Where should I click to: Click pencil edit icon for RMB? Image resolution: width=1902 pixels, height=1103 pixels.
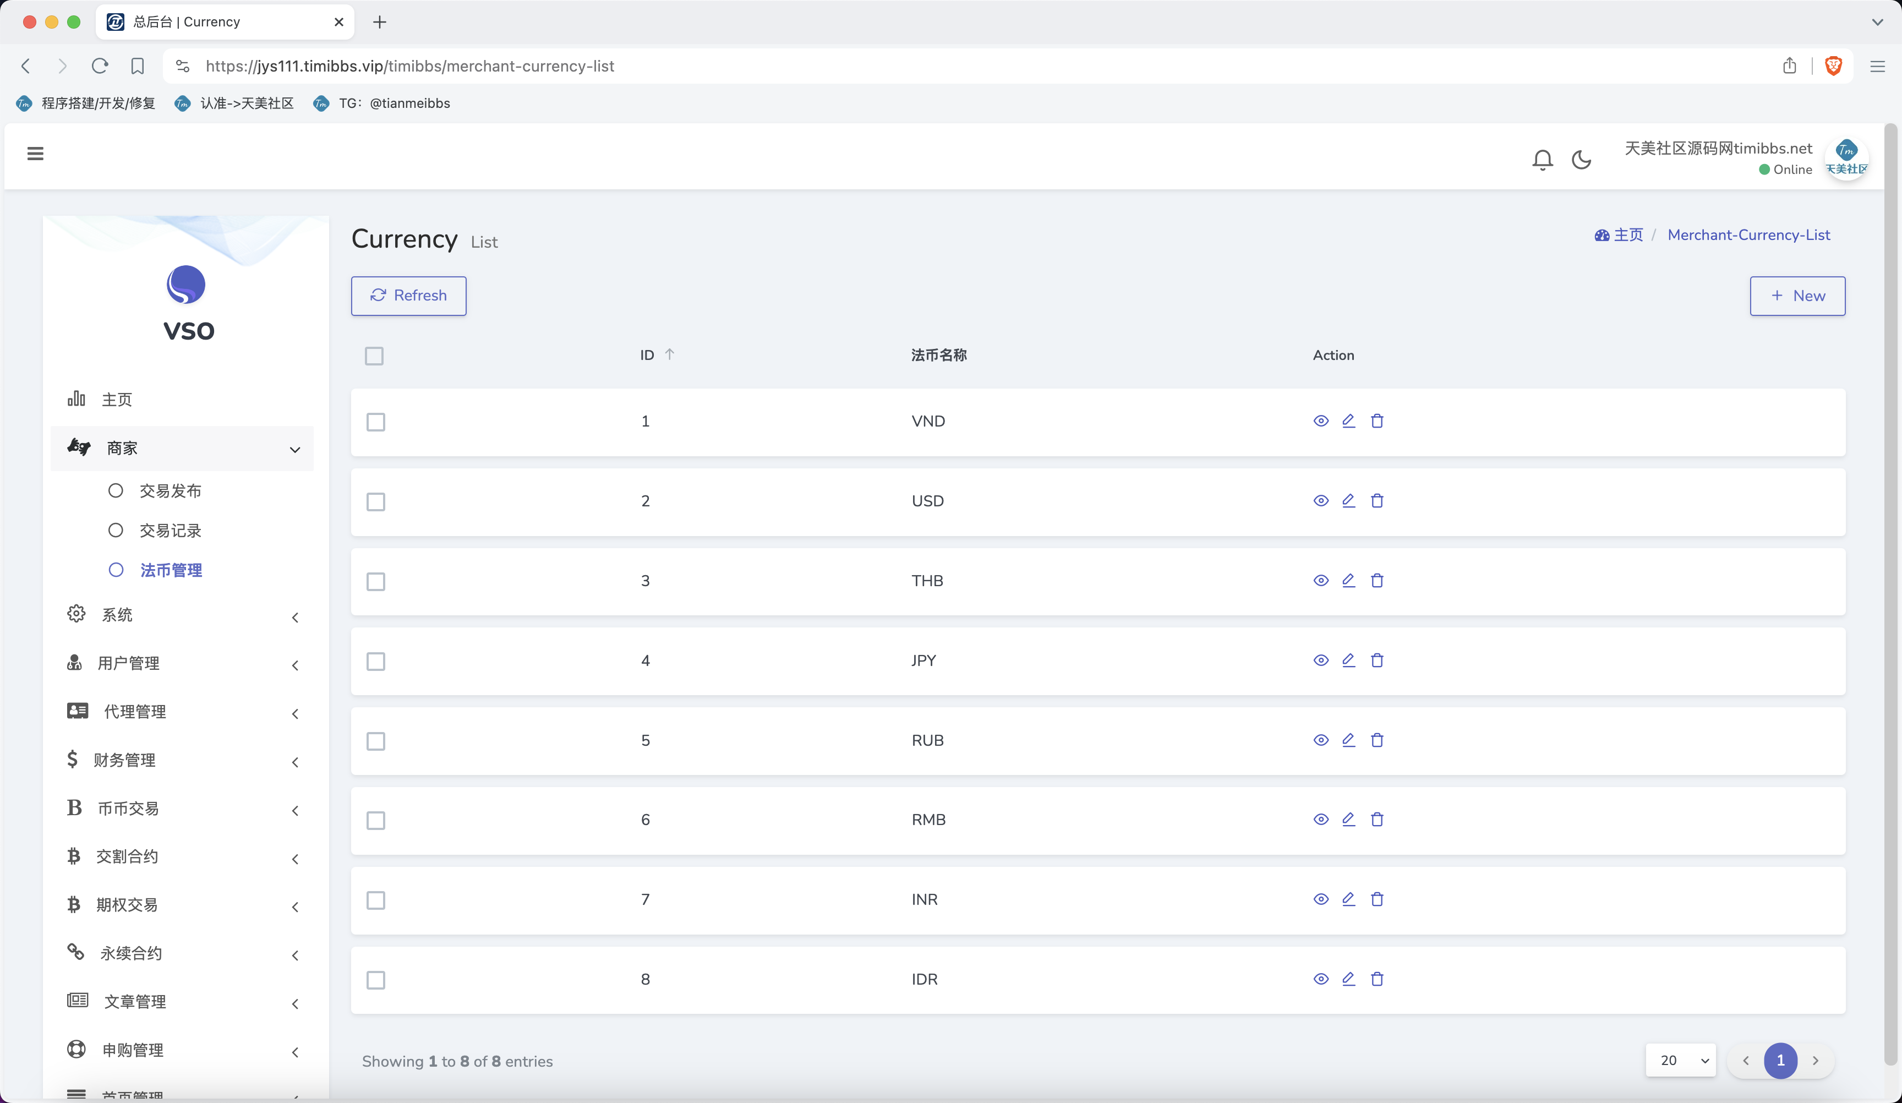pyautogui.click(x=1348, y=819)
